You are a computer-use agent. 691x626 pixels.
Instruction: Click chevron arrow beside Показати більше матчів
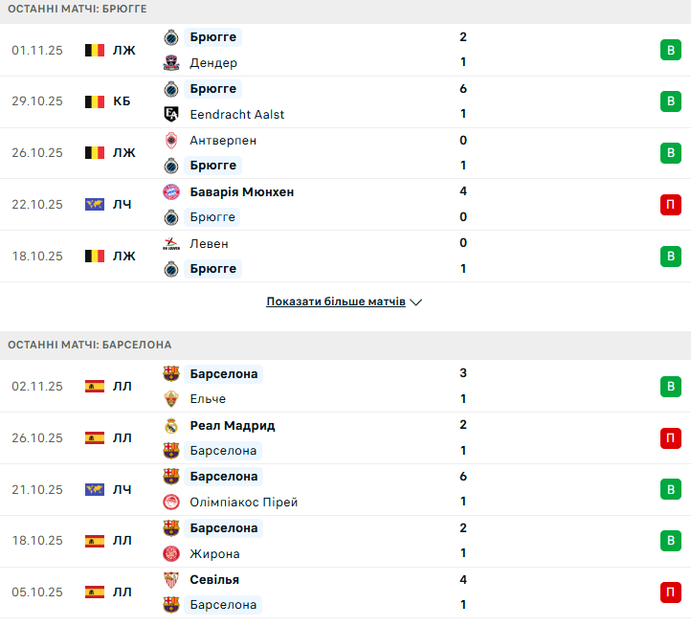point(415,302)
